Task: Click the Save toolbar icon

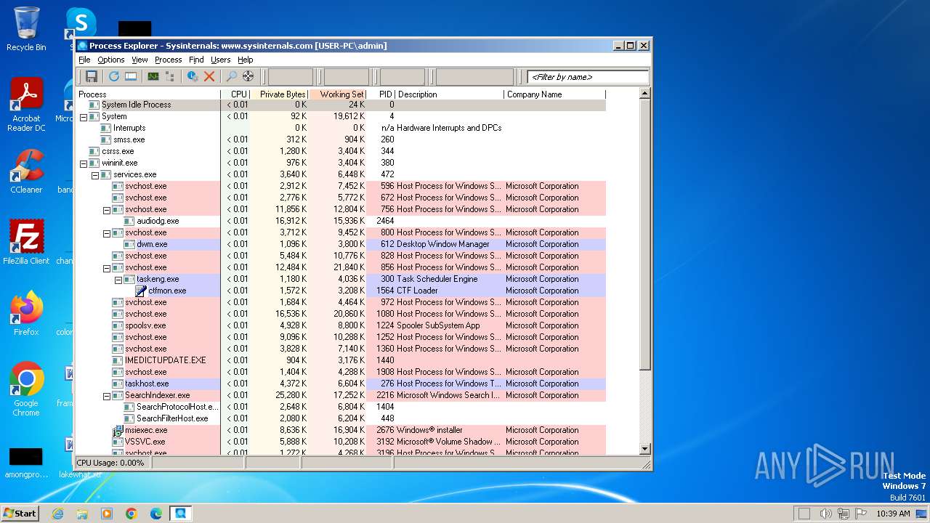Action: pyautogui.click(x=92, y=76)
